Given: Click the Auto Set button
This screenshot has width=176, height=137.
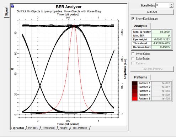Looking at the screenshot, I should 152,12.
